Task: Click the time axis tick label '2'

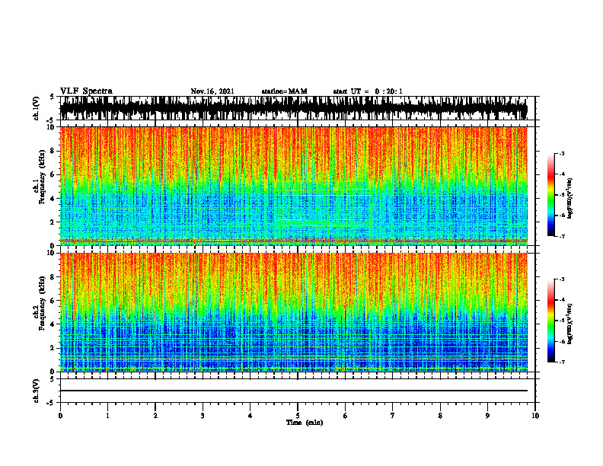Action: [155, 416]
